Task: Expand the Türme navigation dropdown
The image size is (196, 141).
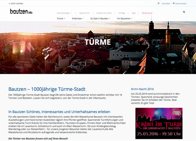Action: coord(61,18)
